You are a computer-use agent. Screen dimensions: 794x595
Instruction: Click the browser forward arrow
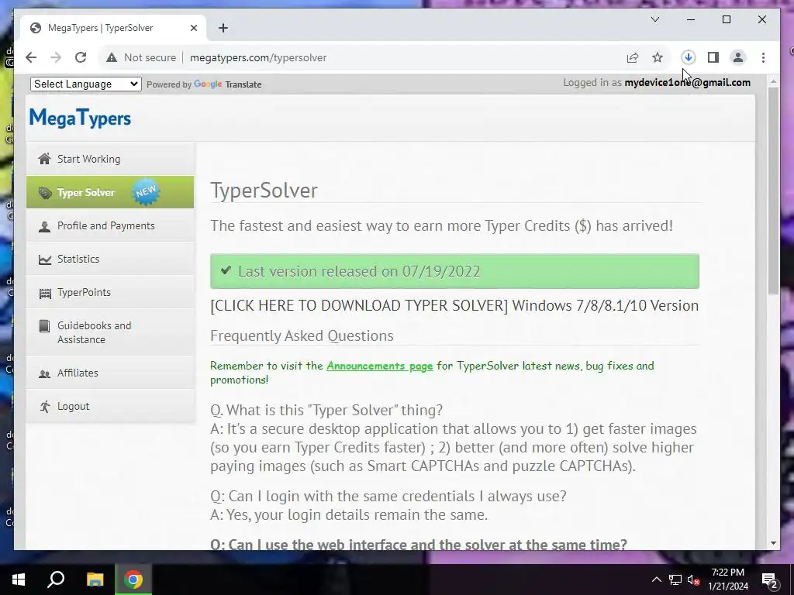(56, 57)
